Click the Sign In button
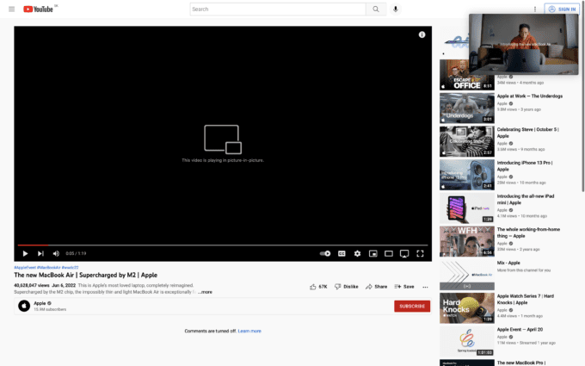The height and width of the screenshot is (366, 585). pos(562,9)
